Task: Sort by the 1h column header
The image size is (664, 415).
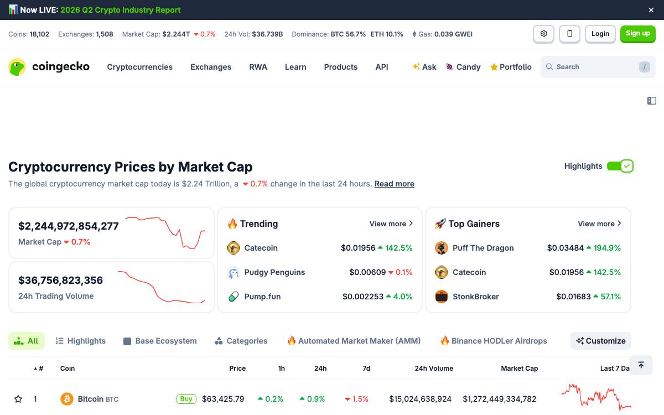Action: click(x=282, y=369)
